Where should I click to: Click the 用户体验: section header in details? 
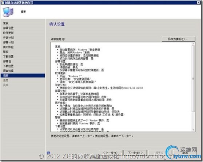61,103
